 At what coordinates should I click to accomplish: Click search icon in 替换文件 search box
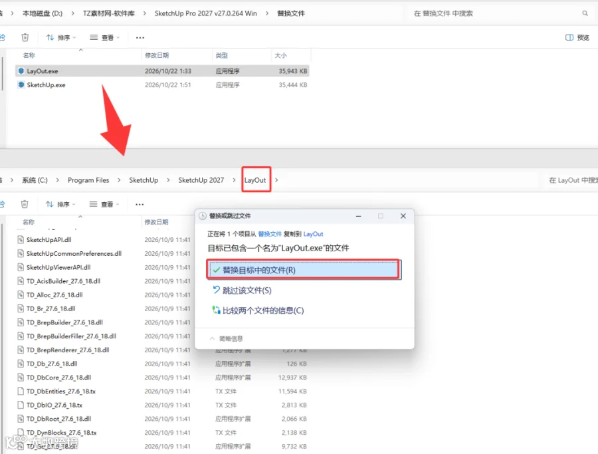tap(585, 13)
